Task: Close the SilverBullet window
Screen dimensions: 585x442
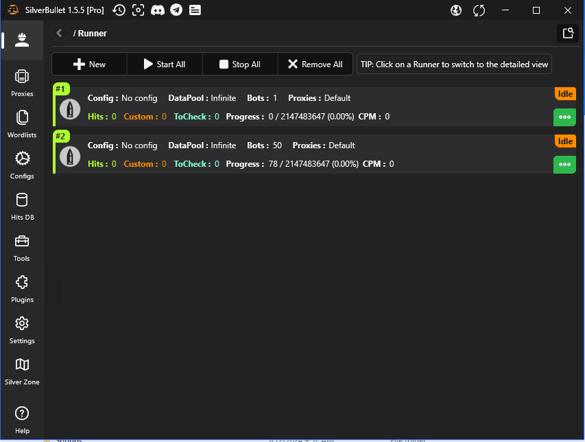Action: point(567,10)
